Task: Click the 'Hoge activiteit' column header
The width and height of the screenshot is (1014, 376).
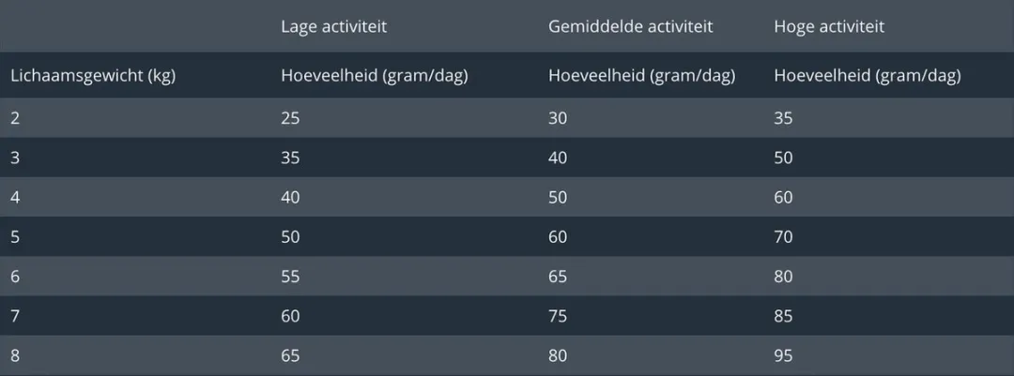Action: [829, 27]
